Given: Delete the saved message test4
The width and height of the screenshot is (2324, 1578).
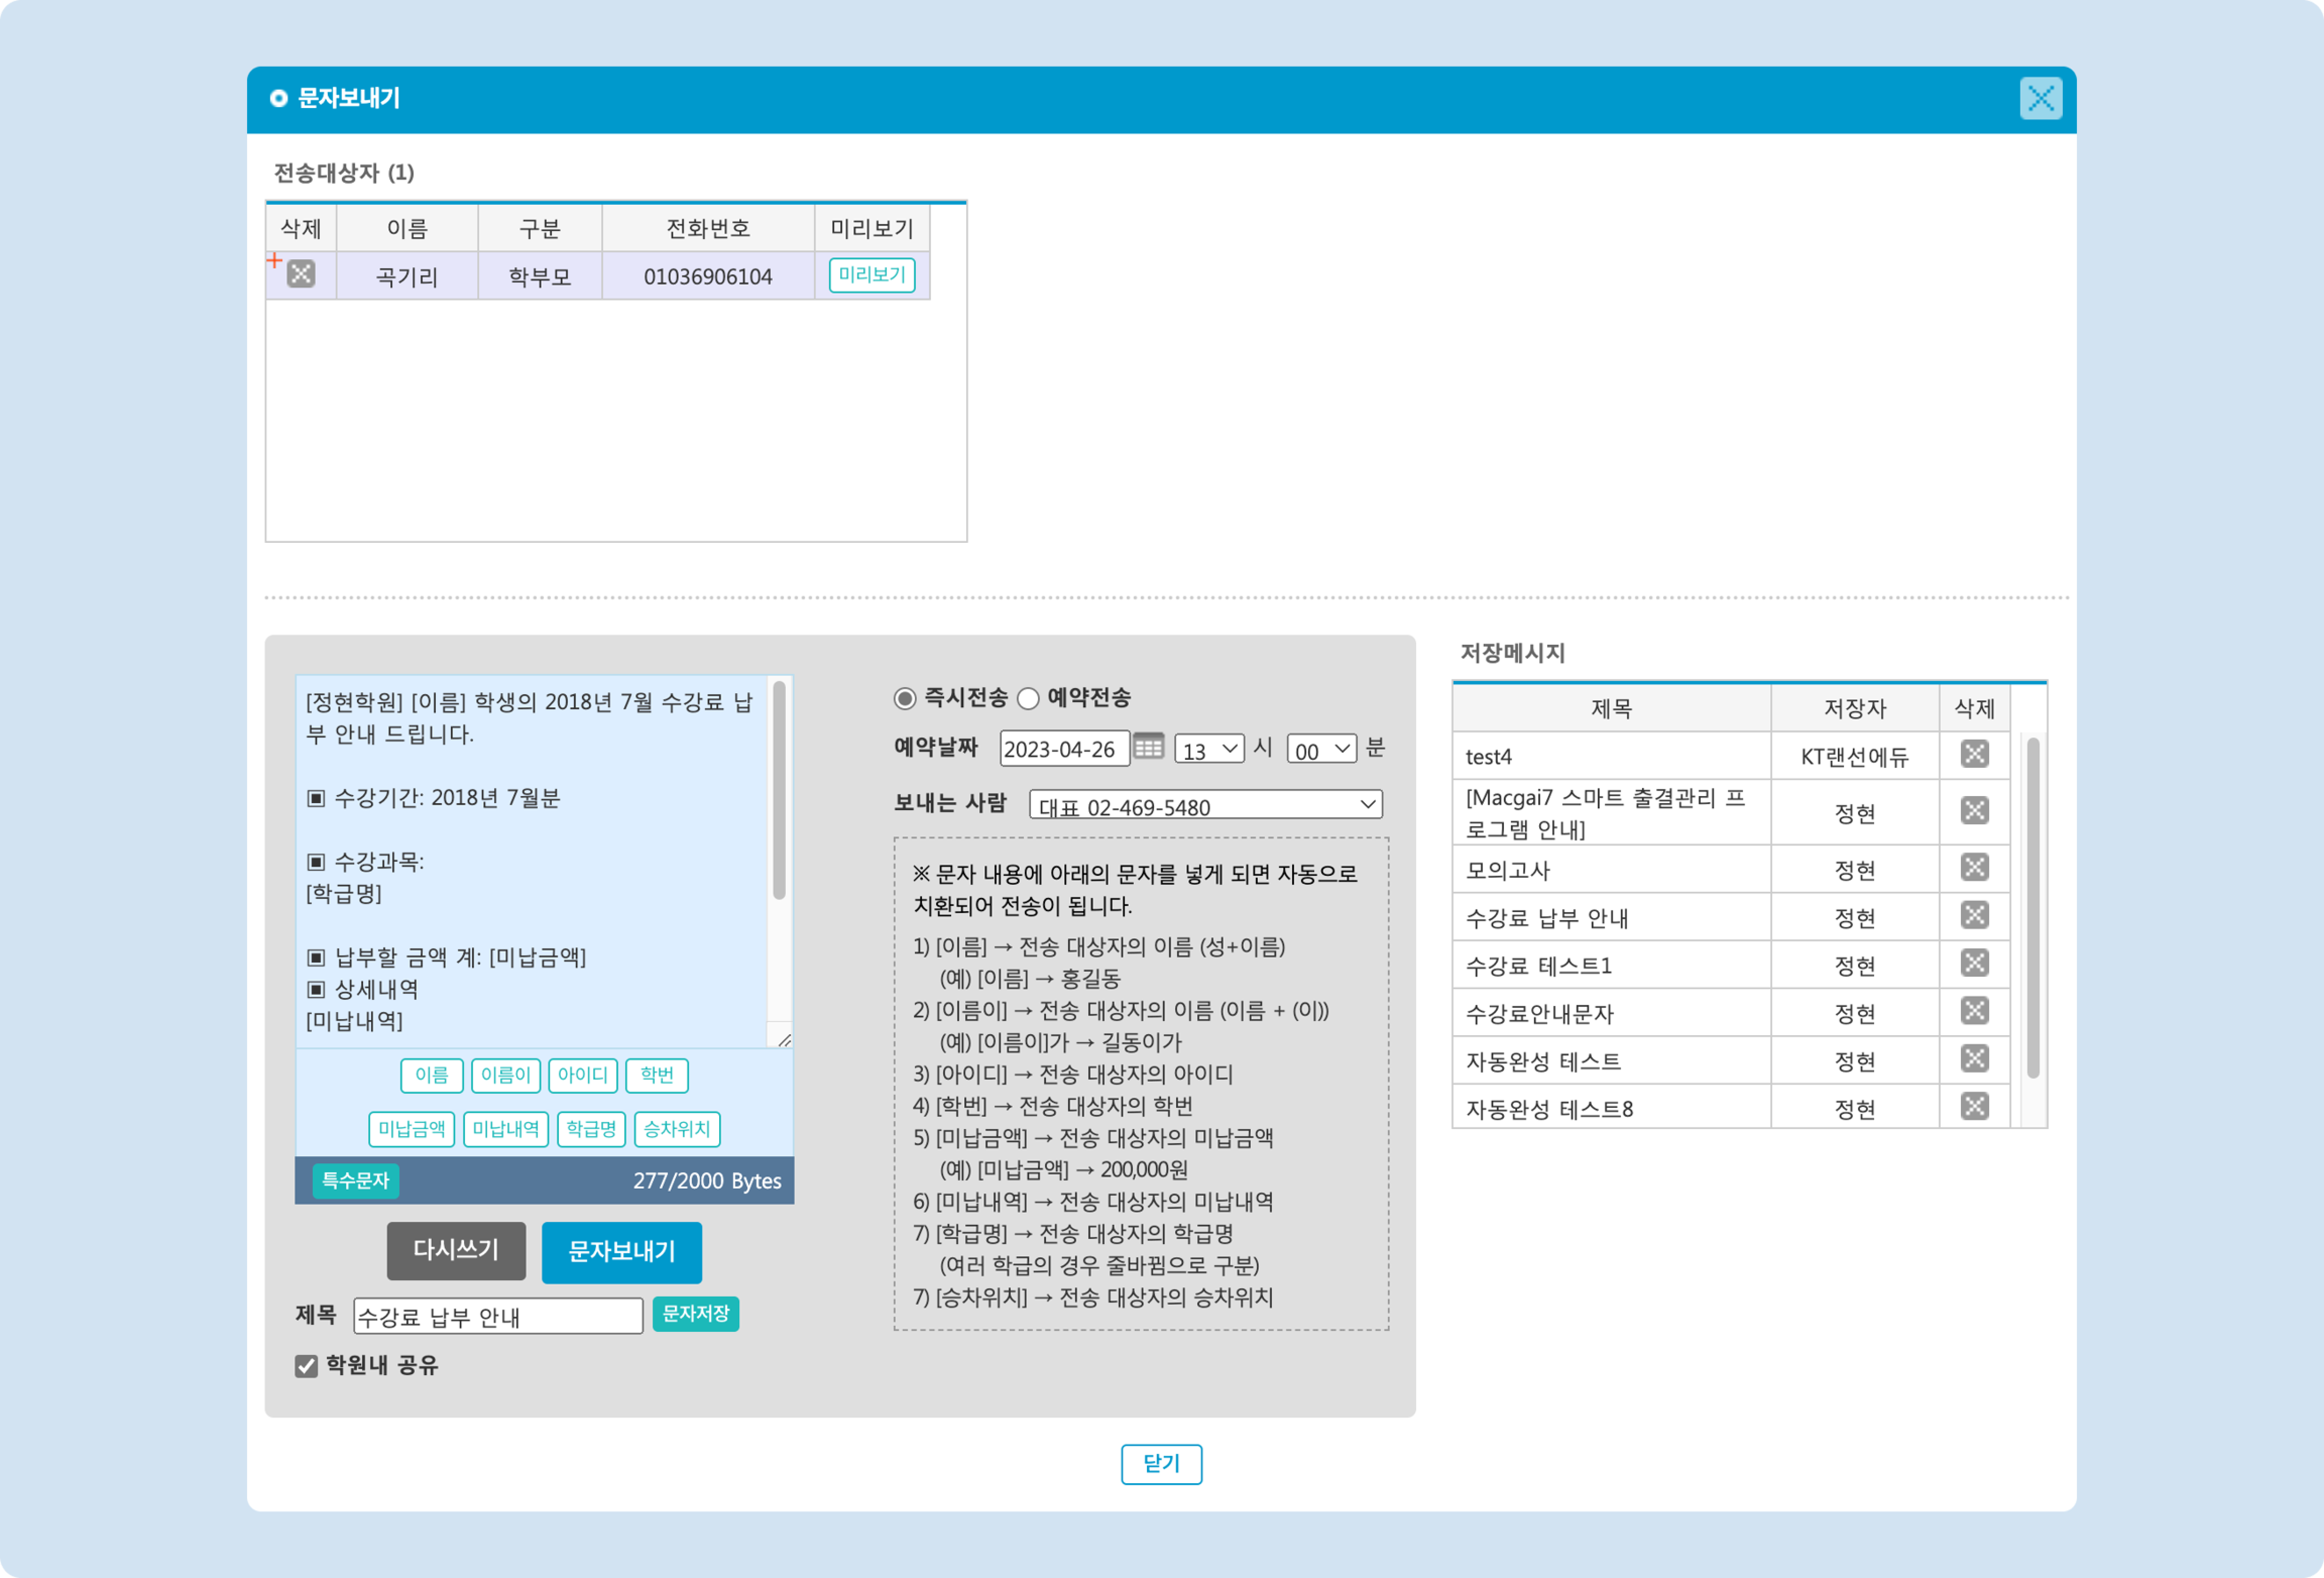Looking at the screenshot, I should [x=1974, y=755].
